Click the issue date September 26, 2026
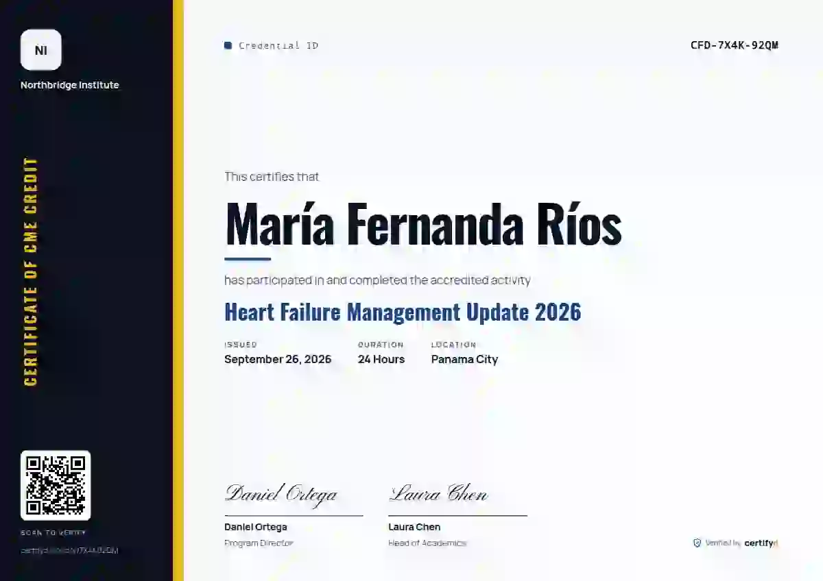The height and width of the screenshot is (581, 823). pos(278,359)
